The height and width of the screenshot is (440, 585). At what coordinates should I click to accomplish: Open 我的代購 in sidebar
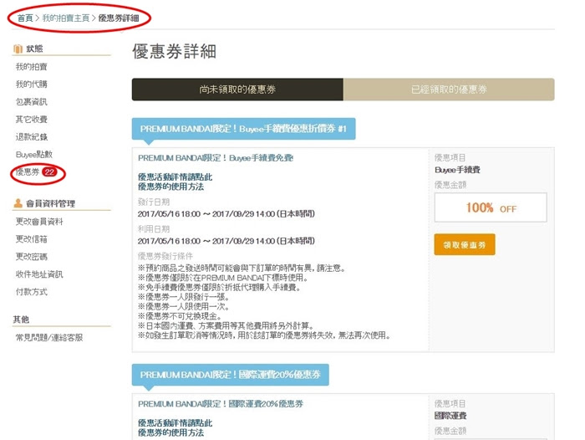point(32,84)
